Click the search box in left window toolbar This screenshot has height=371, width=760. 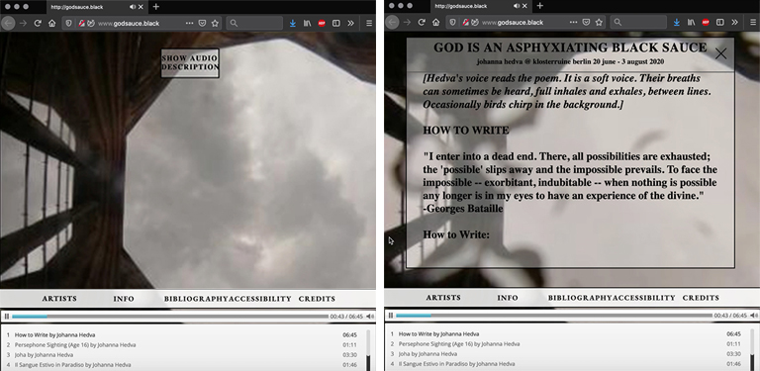pos(254,23)
